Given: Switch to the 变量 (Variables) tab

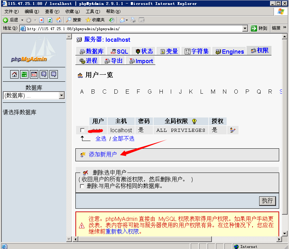Looking at the screenshot, I should pyautogui.click(x=169, y=51).
